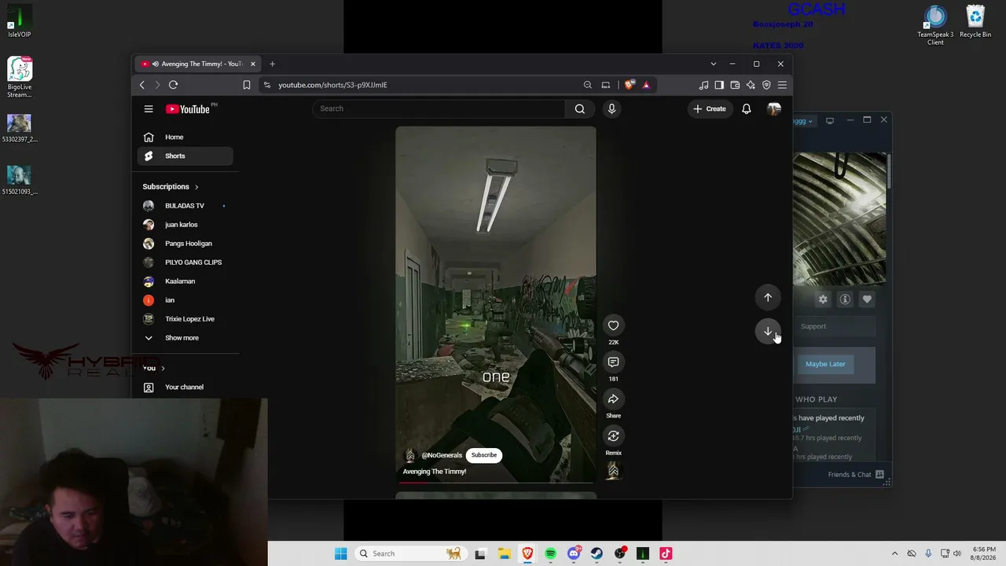The image size is (1006, 566).
Task: Open the sound channel art beside Remix
Action: [x=613, y=470]
